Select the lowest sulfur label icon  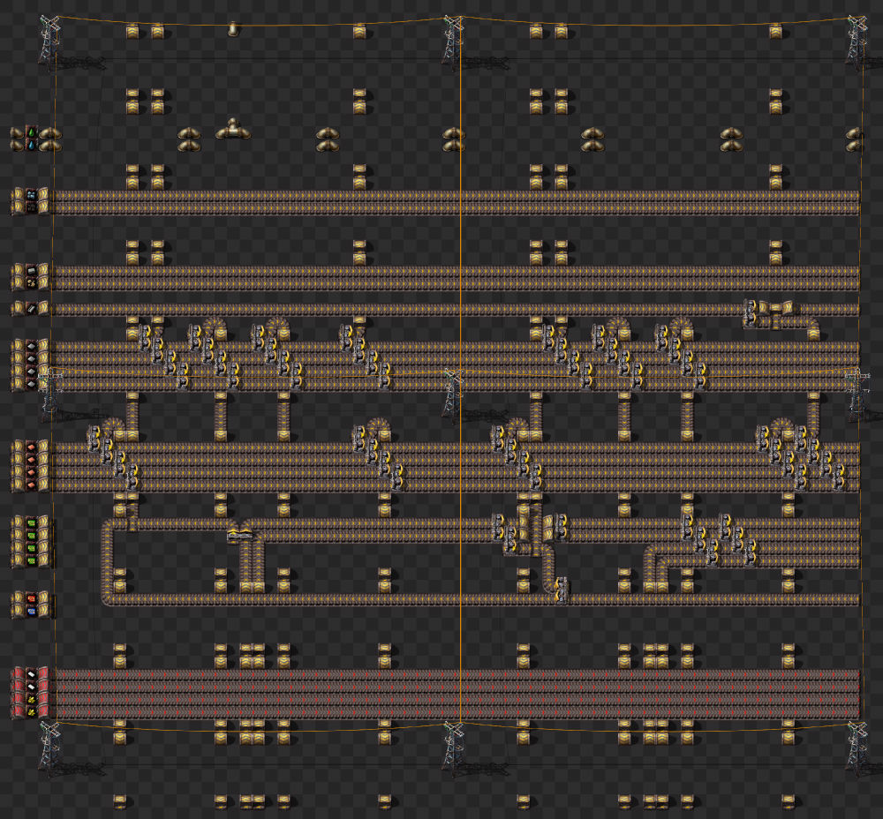point(31,712)
